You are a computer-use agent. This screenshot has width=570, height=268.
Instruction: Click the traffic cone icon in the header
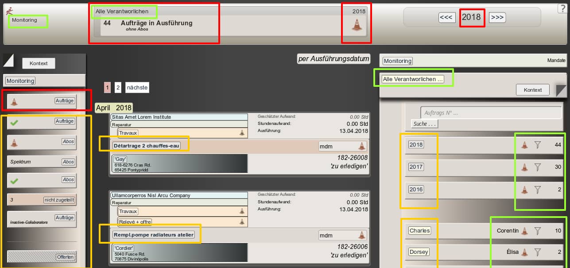tap(357, 25)
